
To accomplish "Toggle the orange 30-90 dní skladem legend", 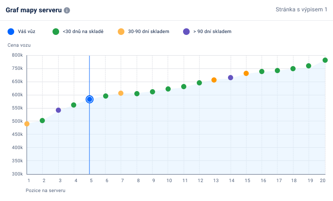I will pyautogui.click(x=121, y=32).
